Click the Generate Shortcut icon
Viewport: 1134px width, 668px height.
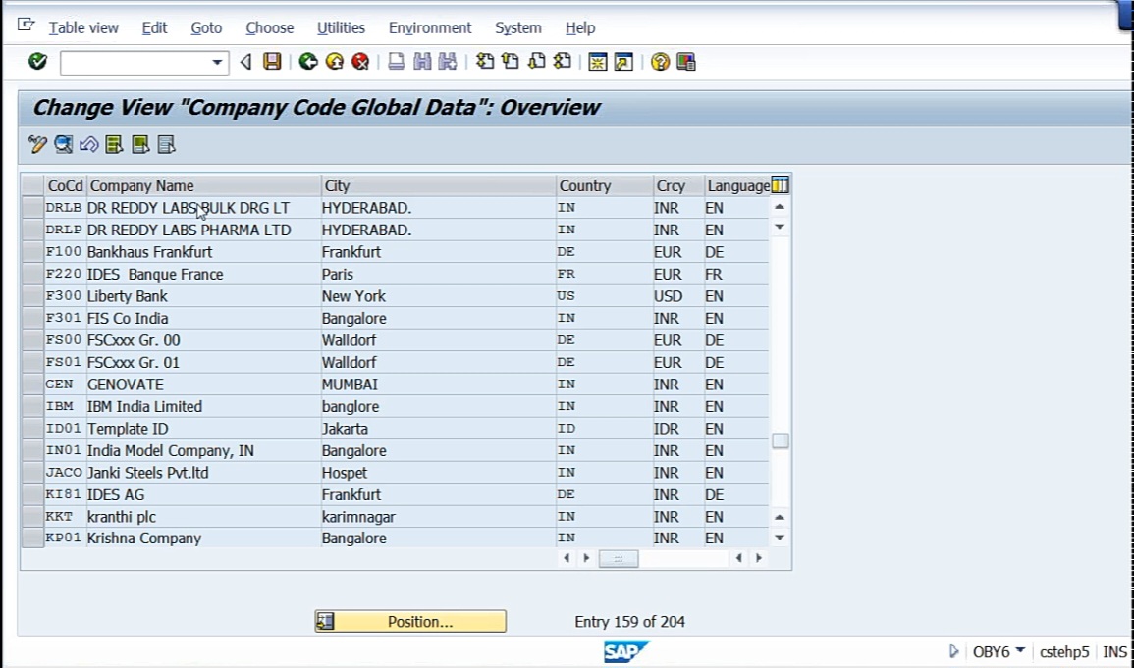coord(623,62)
